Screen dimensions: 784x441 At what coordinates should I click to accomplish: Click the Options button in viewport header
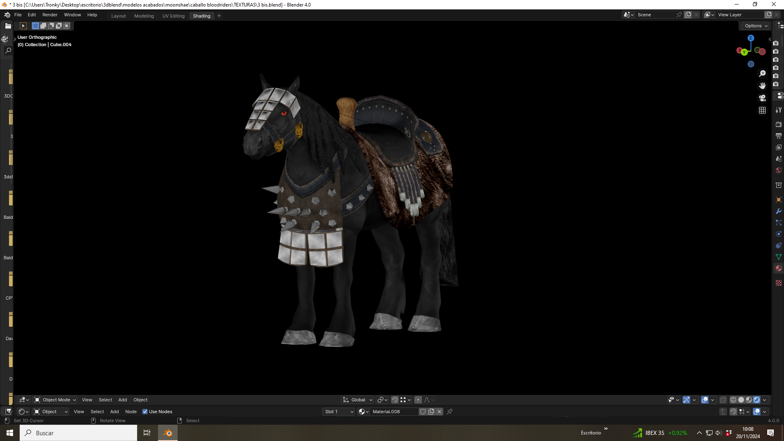click(756, 26)
